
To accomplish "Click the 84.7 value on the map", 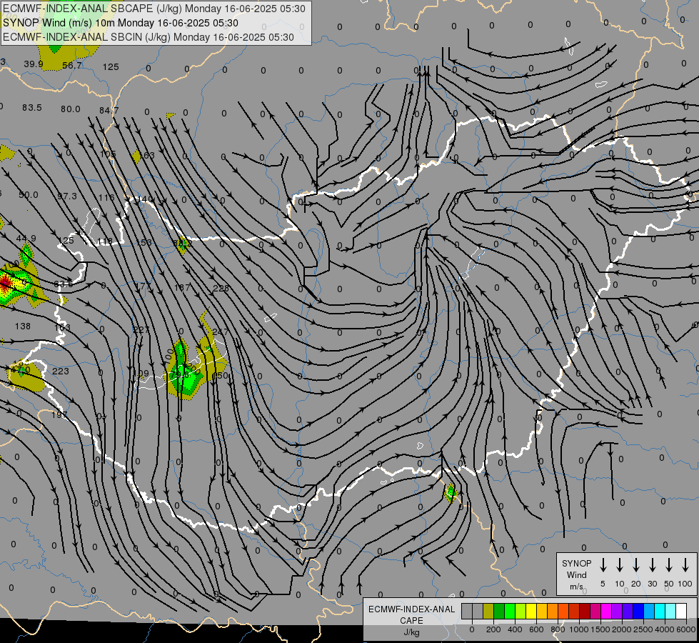I will click(x=109, y=110).
